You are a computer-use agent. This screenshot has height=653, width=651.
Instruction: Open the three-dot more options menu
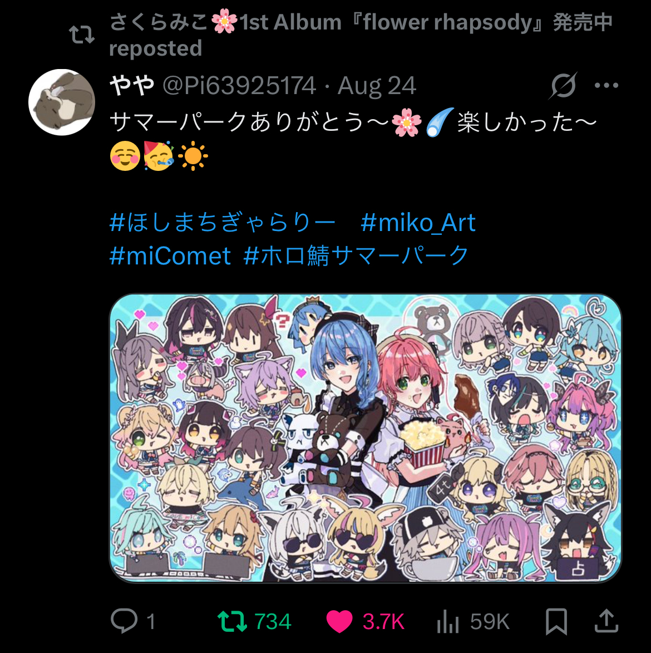tap(606, 85)
